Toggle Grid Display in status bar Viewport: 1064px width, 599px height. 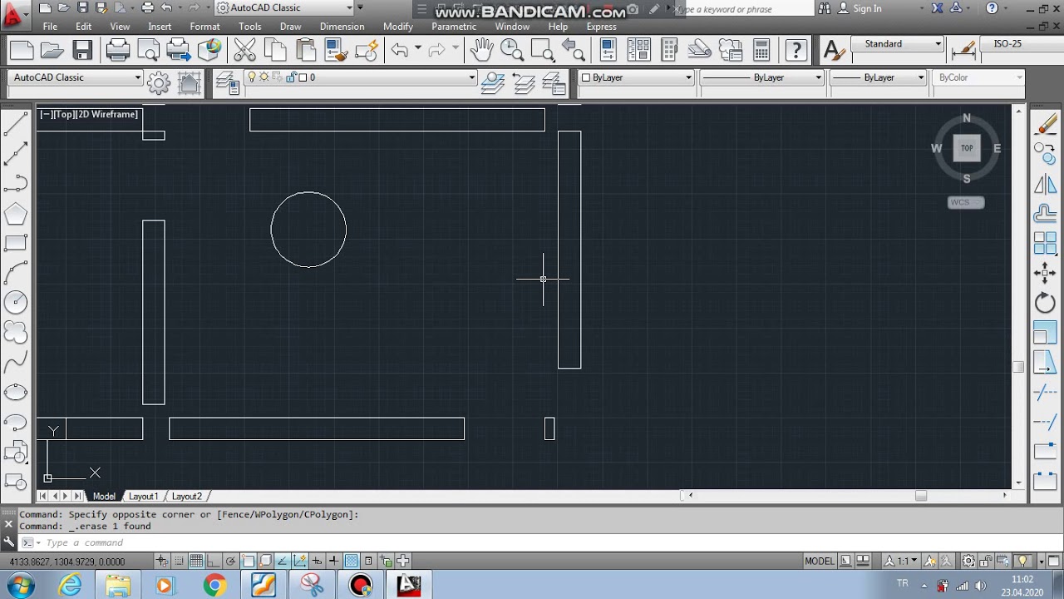(196, 561)
